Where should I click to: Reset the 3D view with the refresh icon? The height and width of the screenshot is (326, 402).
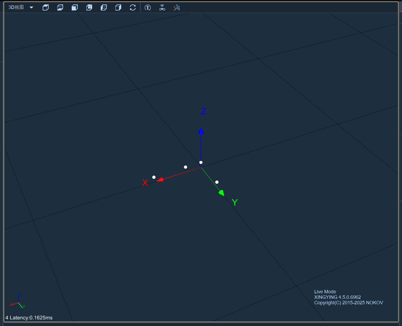pyautogui.click(x=133, y=8)
